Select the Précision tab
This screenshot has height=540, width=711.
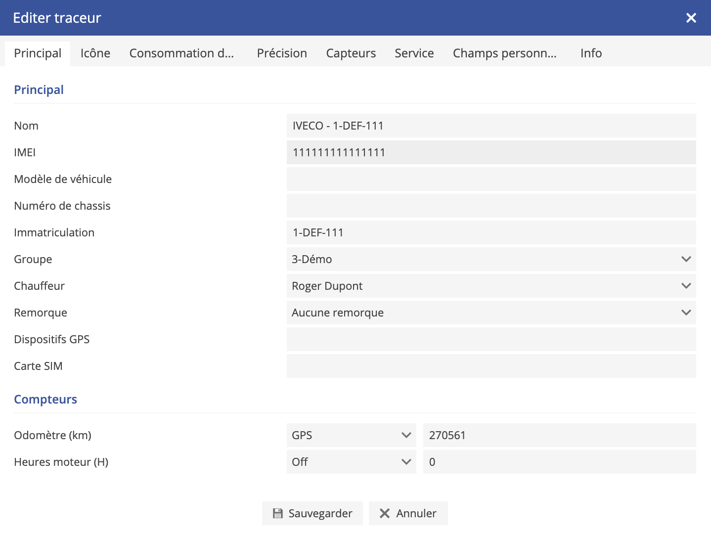(282, 53)
